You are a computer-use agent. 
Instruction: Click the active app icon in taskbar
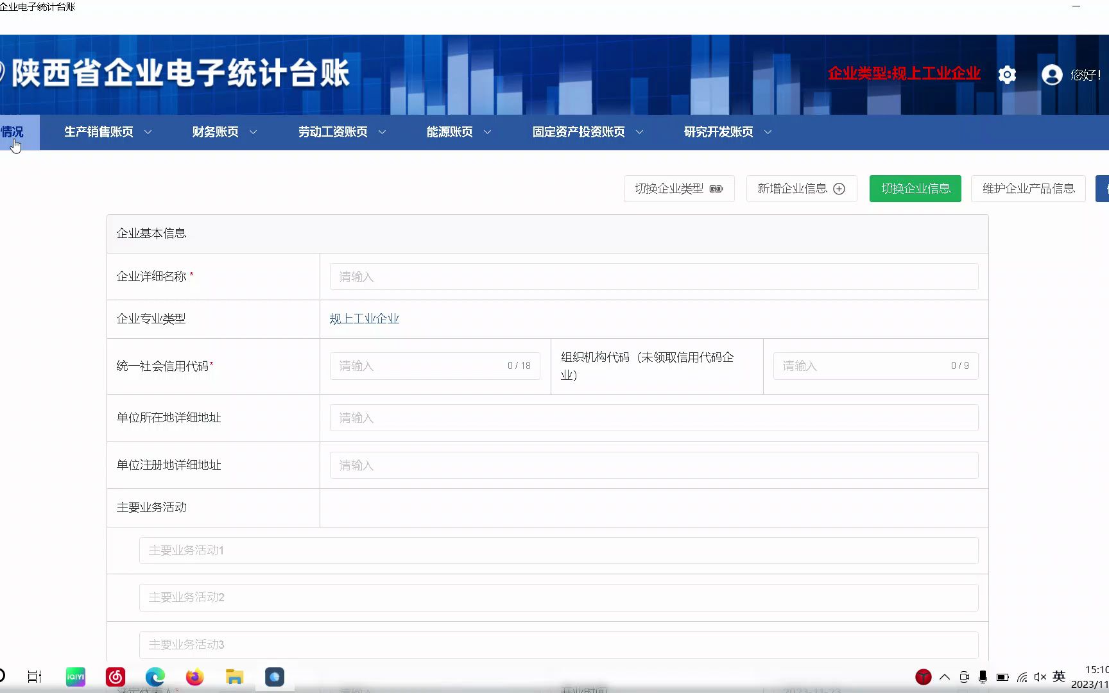coord(275,677)
